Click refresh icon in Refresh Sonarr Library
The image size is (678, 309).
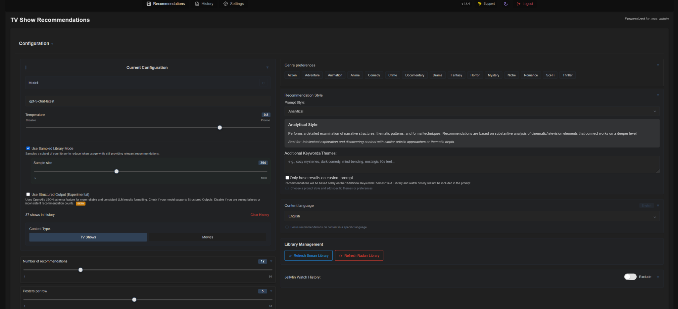(x=290, y=256)
